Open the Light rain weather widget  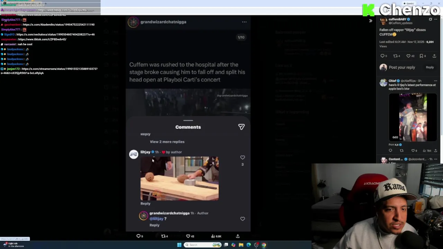tap(14, 245)
